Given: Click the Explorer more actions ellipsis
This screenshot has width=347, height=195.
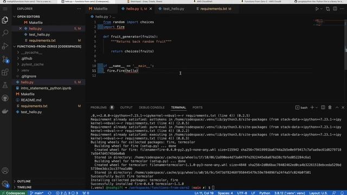Looking at the screenshot, I should coord(79,9).
